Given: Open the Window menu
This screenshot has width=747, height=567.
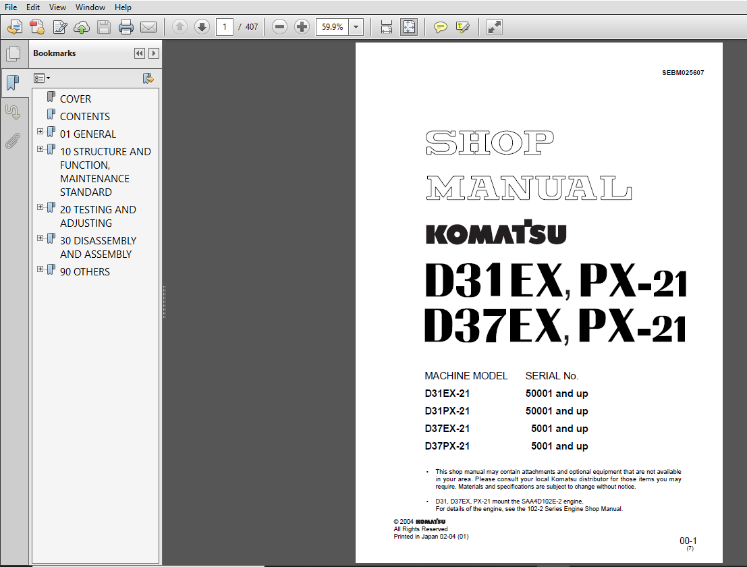Looking at the screenshot, I should 90,7.
